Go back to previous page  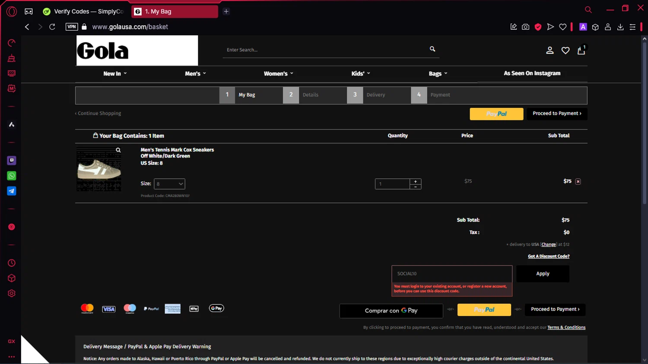[x=27, y=27]
